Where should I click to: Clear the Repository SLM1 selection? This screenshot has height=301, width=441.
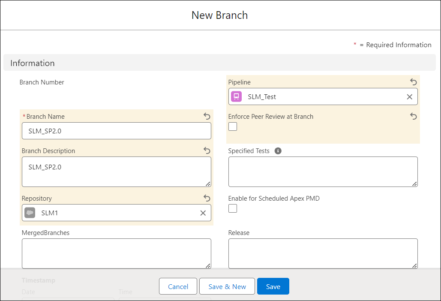203,213
